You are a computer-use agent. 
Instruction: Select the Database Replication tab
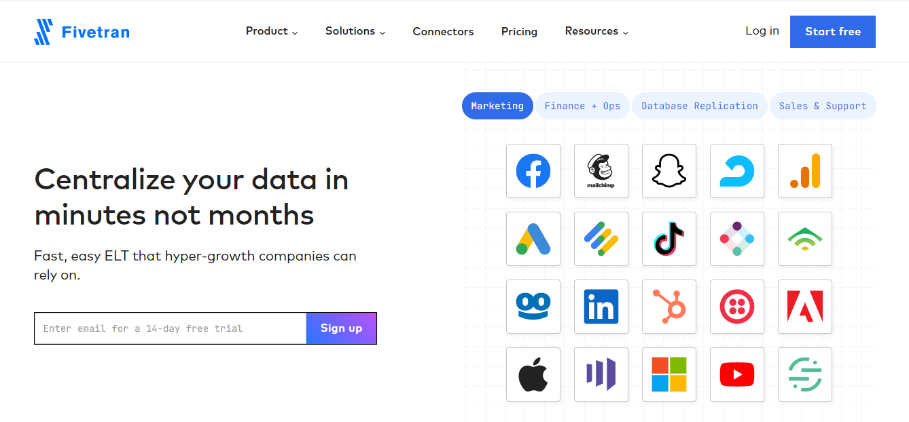tap(699, 106)
